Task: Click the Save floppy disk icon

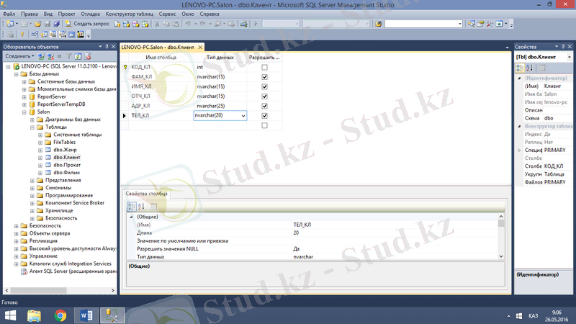Action: click(x=47, y=24)
